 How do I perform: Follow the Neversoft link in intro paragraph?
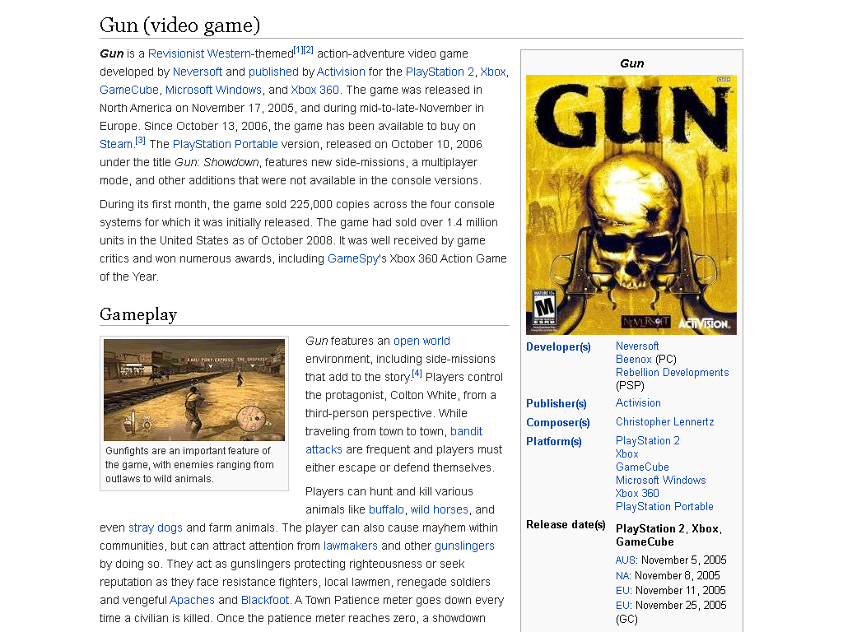[x=198, y=72]
